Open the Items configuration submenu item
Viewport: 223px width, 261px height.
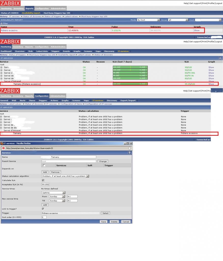[32, 101]
